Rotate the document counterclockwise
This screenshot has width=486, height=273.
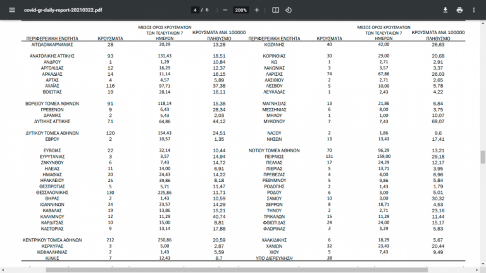289,10
